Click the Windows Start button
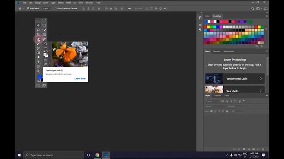The width and height of the screenshot is (284, 159). tap(19, 155)
